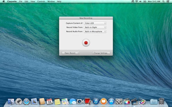This screenshot has height=107, width=172.
Task: Click the black clapperboard icon in Dock
Action: click(134, 101)
